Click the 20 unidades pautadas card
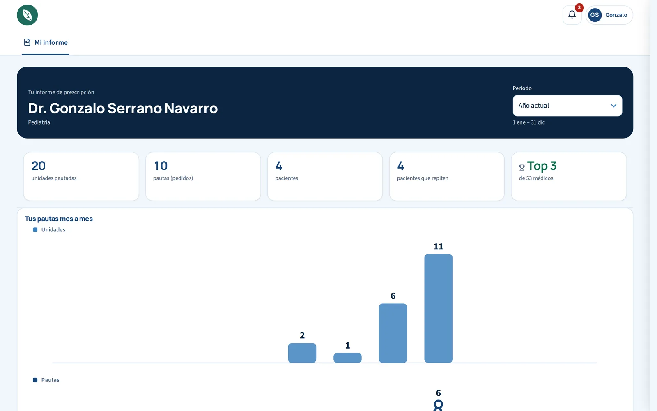This screenshot has width=657, height=411. click(x=81, y=176)
